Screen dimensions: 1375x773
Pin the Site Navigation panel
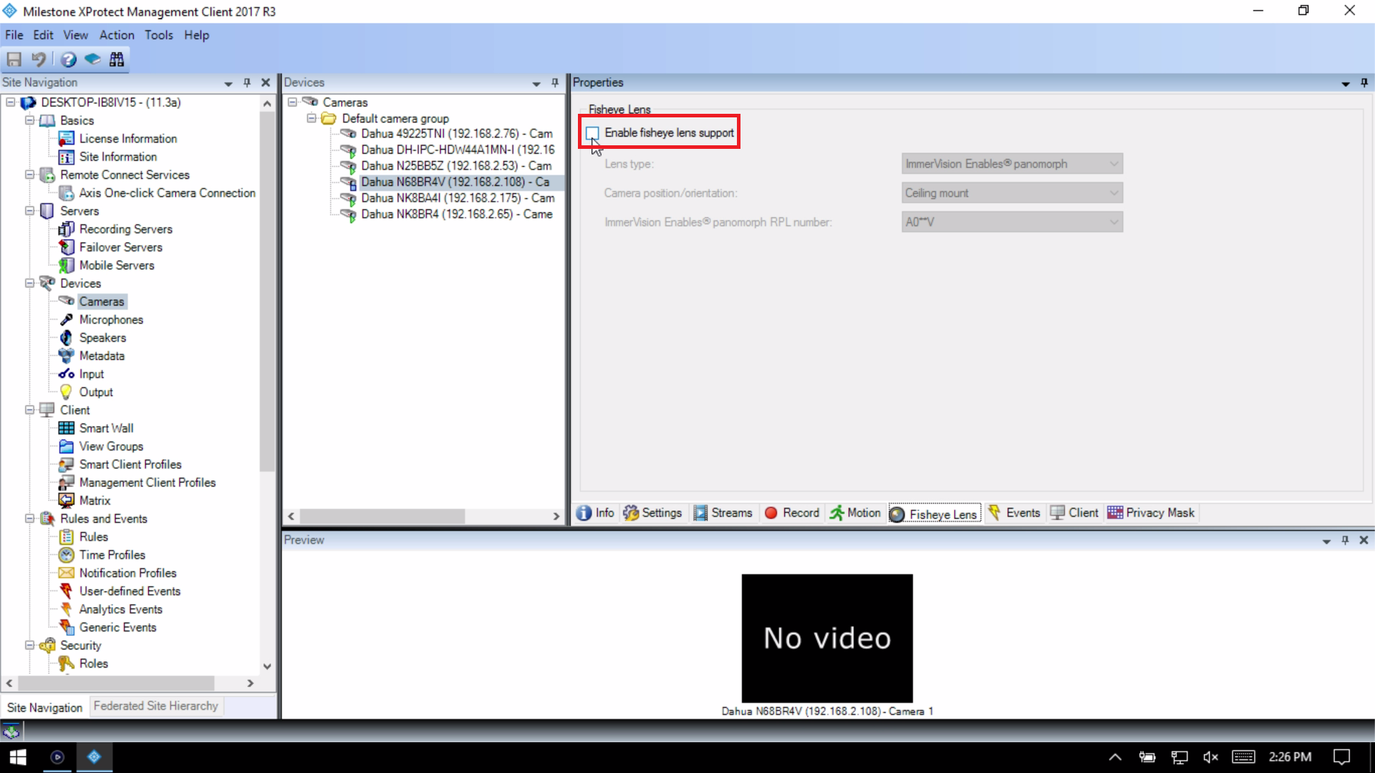pos(247,82)
